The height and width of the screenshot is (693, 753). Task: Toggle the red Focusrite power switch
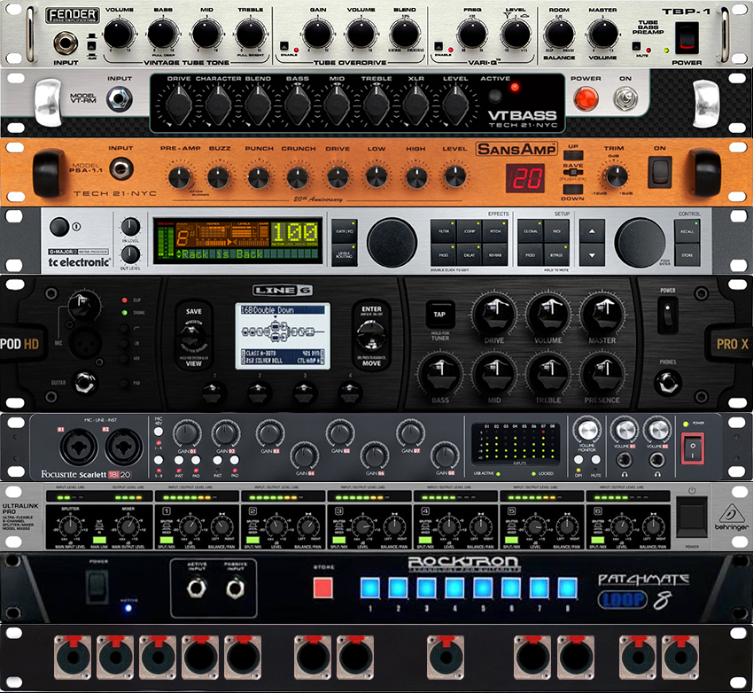[x=693, y=449]
